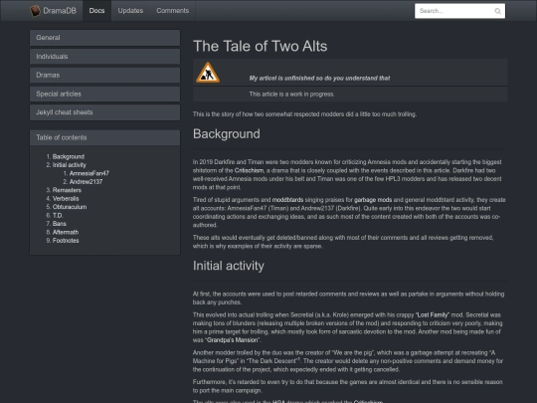
Task: Open the Lost Family mod link
Action: click(x=433, y=314)
